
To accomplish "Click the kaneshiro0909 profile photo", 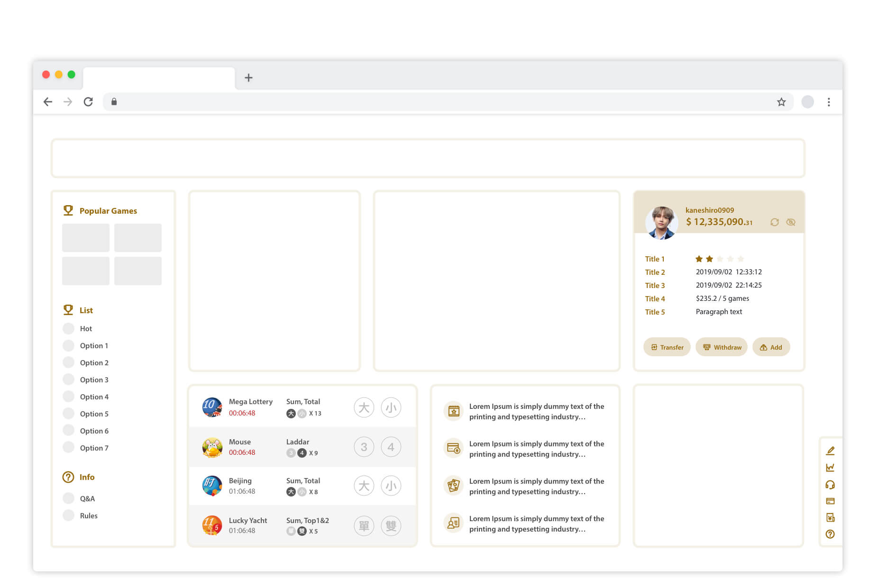I will pos(661,223).
